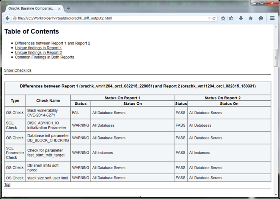The image size is (280, 199).
Task: Open a new tab with plus button
Action: click(68, 8)
